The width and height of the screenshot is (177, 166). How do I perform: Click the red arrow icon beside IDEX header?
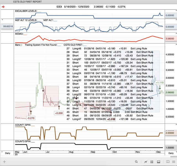[3, 7]
